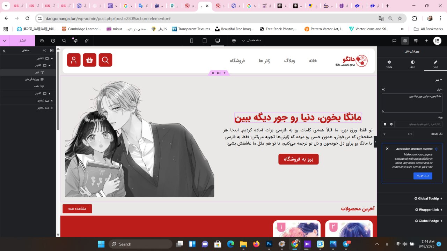The height and width of the screenshot is (251, 447).
Task: Expand the Global Tooltip section
Action: tap(428, 199)
